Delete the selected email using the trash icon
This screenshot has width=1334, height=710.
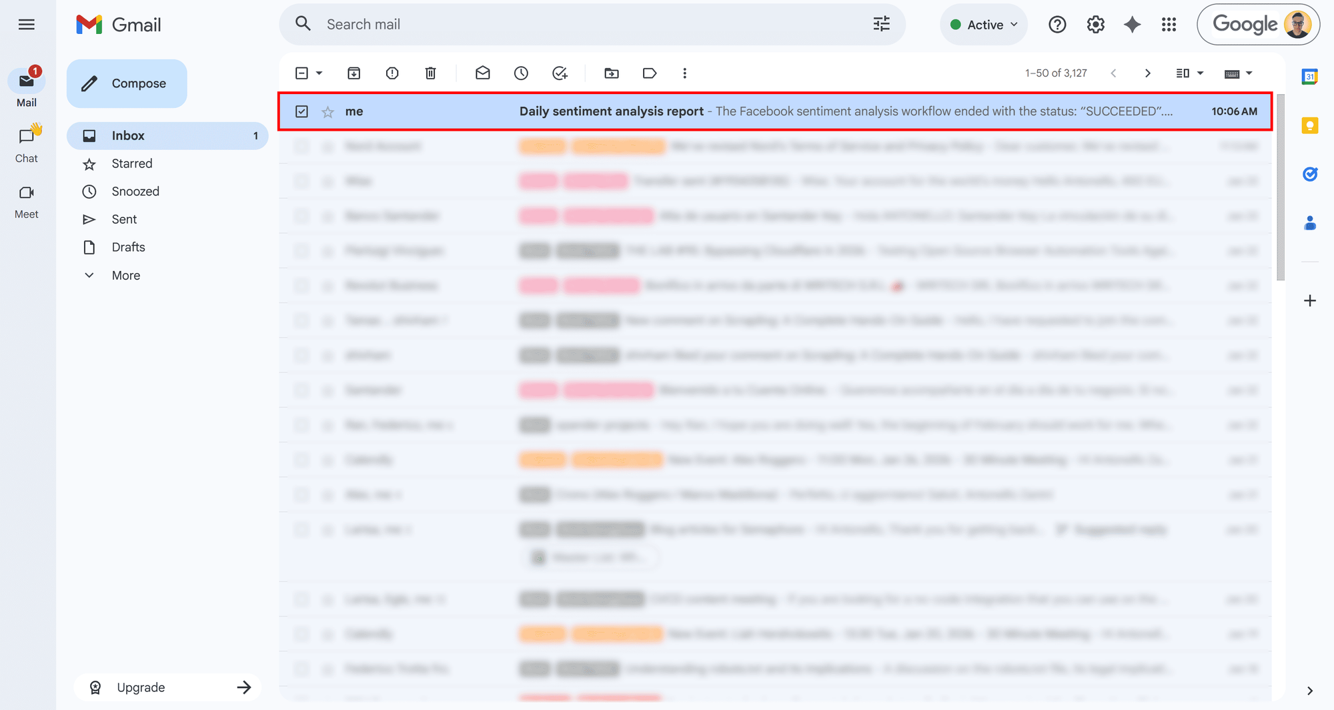point(430,73)
